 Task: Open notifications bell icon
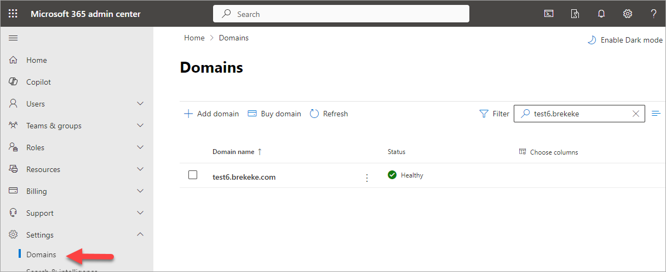pyautogui.click(x=601, y=14)
